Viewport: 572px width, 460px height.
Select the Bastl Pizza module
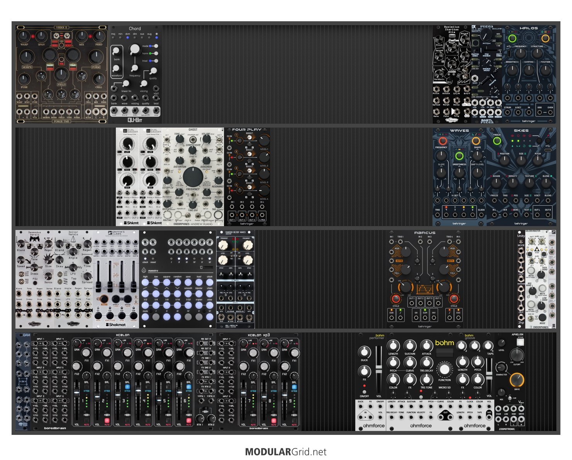coord(486,74)
